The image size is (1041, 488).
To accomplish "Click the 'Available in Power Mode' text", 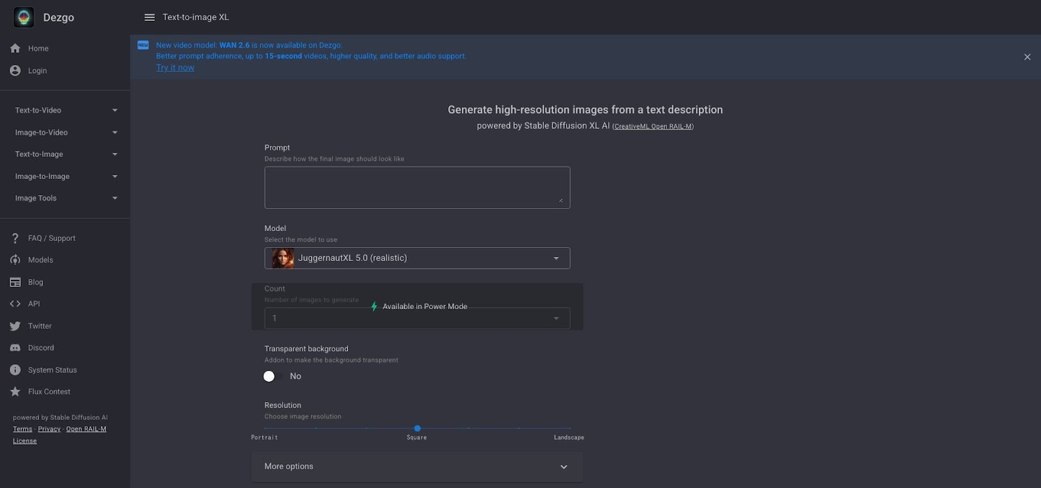I will [425, 306].
